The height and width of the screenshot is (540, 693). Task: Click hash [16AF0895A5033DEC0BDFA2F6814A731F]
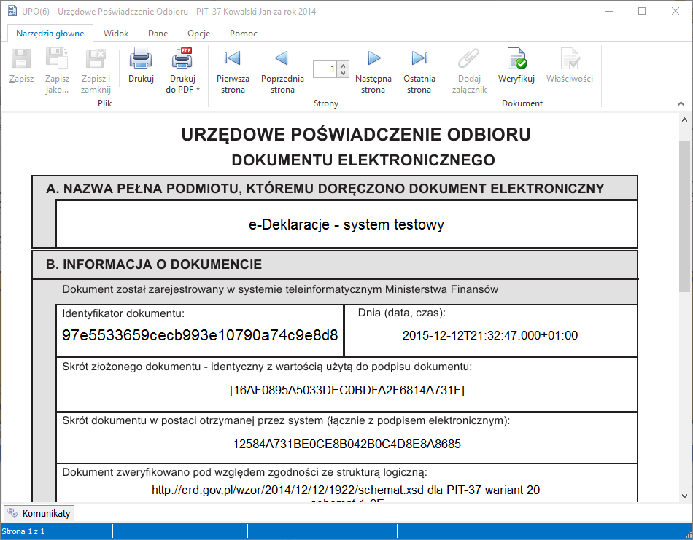coord(347,391)
